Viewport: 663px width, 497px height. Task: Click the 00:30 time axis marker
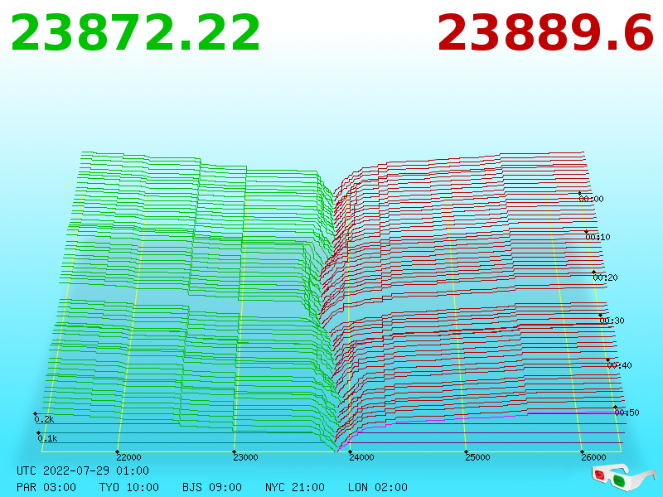click(x=612, y=321)
